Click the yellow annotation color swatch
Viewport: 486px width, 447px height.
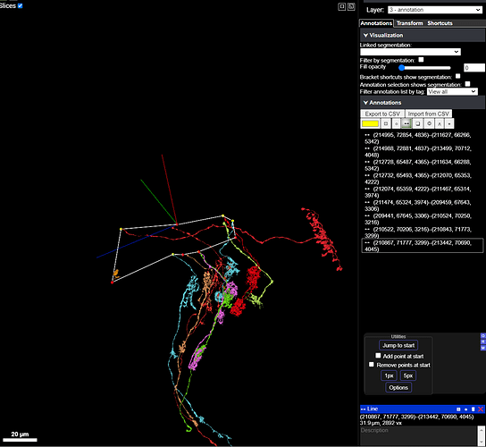370,123
